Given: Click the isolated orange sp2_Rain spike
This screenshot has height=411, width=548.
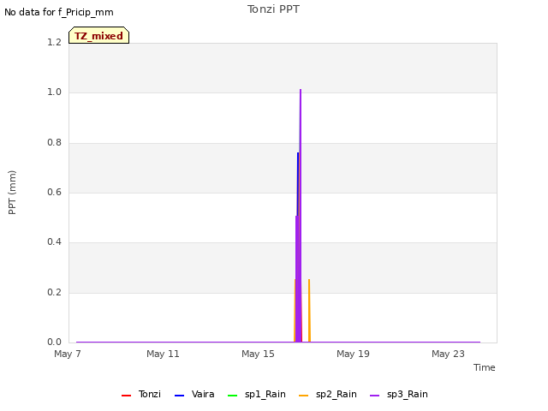Looking at the screenshot, I should (x=309, y=310).
